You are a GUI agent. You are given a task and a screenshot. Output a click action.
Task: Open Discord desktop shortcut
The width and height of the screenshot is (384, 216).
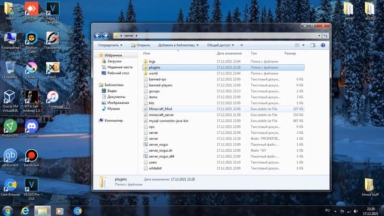pos(31,128)
